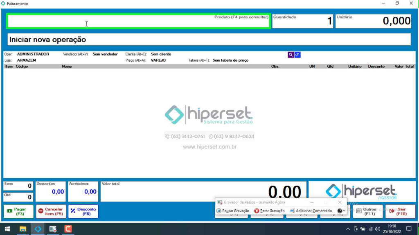Image resolution: width=419 pixels, height=235 pixels.
Task: Open the Windows notification center icon
Action: pyautogui.click(x=408, y=229)
